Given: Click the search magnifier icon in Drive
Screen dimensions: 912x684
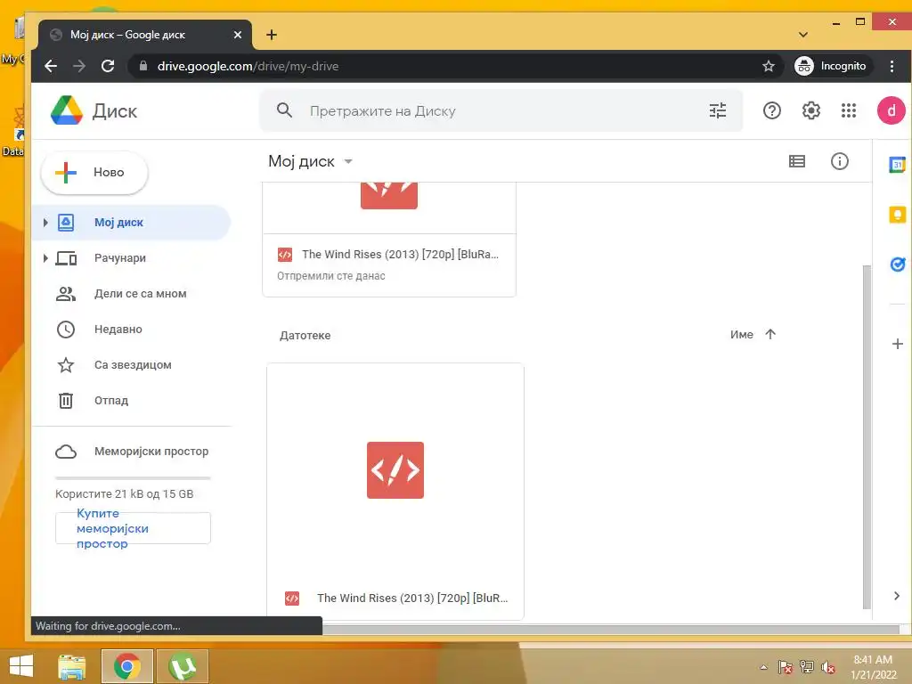Looking at the screenshot, I should click(284, 110).
